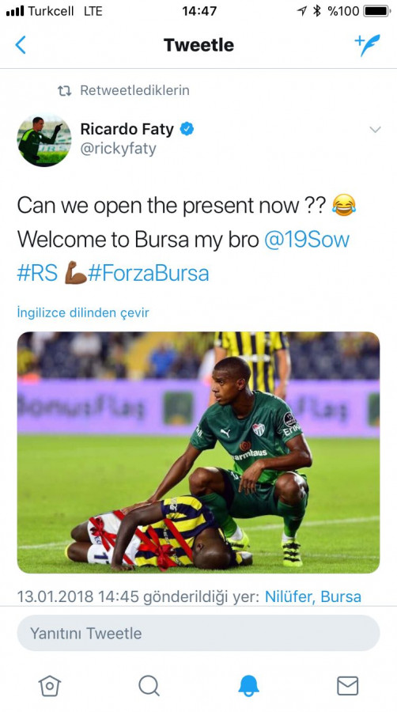Open the Notifications bell tab
Screen dimensions: 397x712
click(248, 685)
